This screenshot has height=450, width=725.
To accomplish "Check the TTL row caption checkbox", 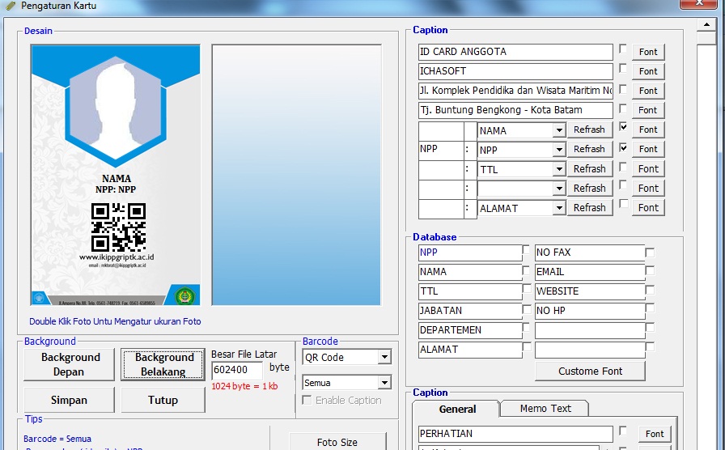I will click(623, 166).
